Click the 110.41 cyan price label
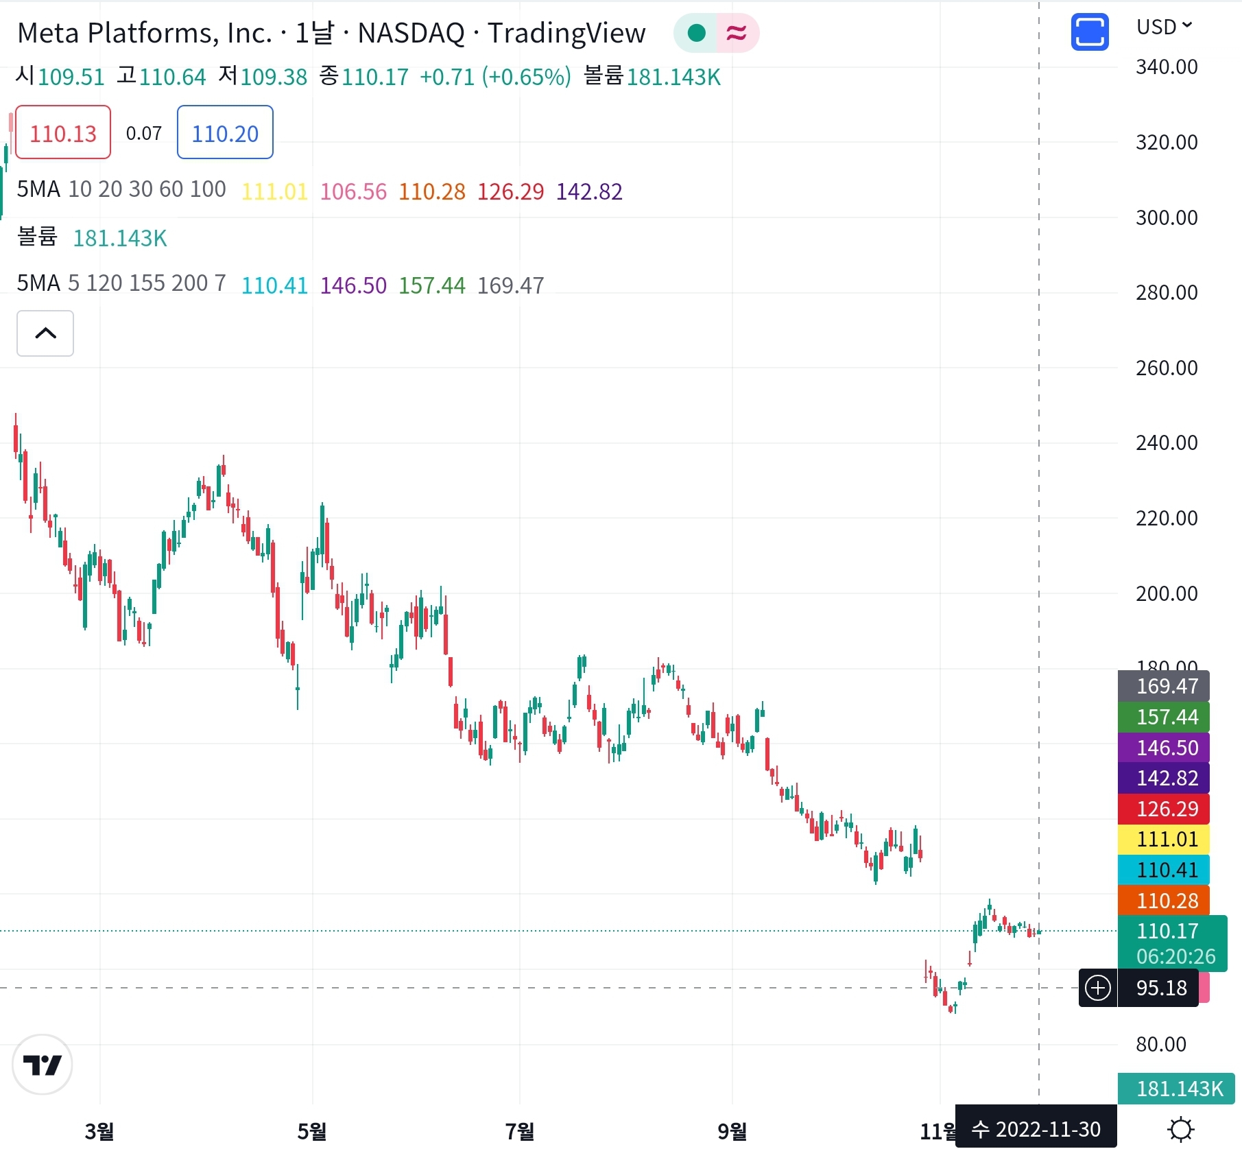 1163,870
